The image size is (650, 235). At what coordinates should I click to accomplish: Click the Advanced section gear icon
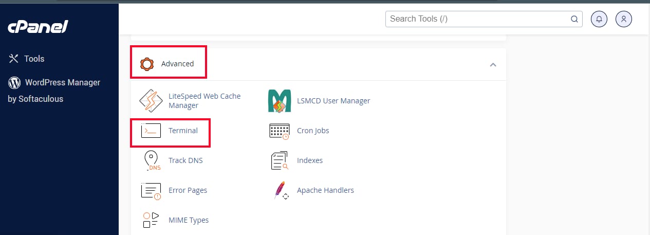point(147,64)
